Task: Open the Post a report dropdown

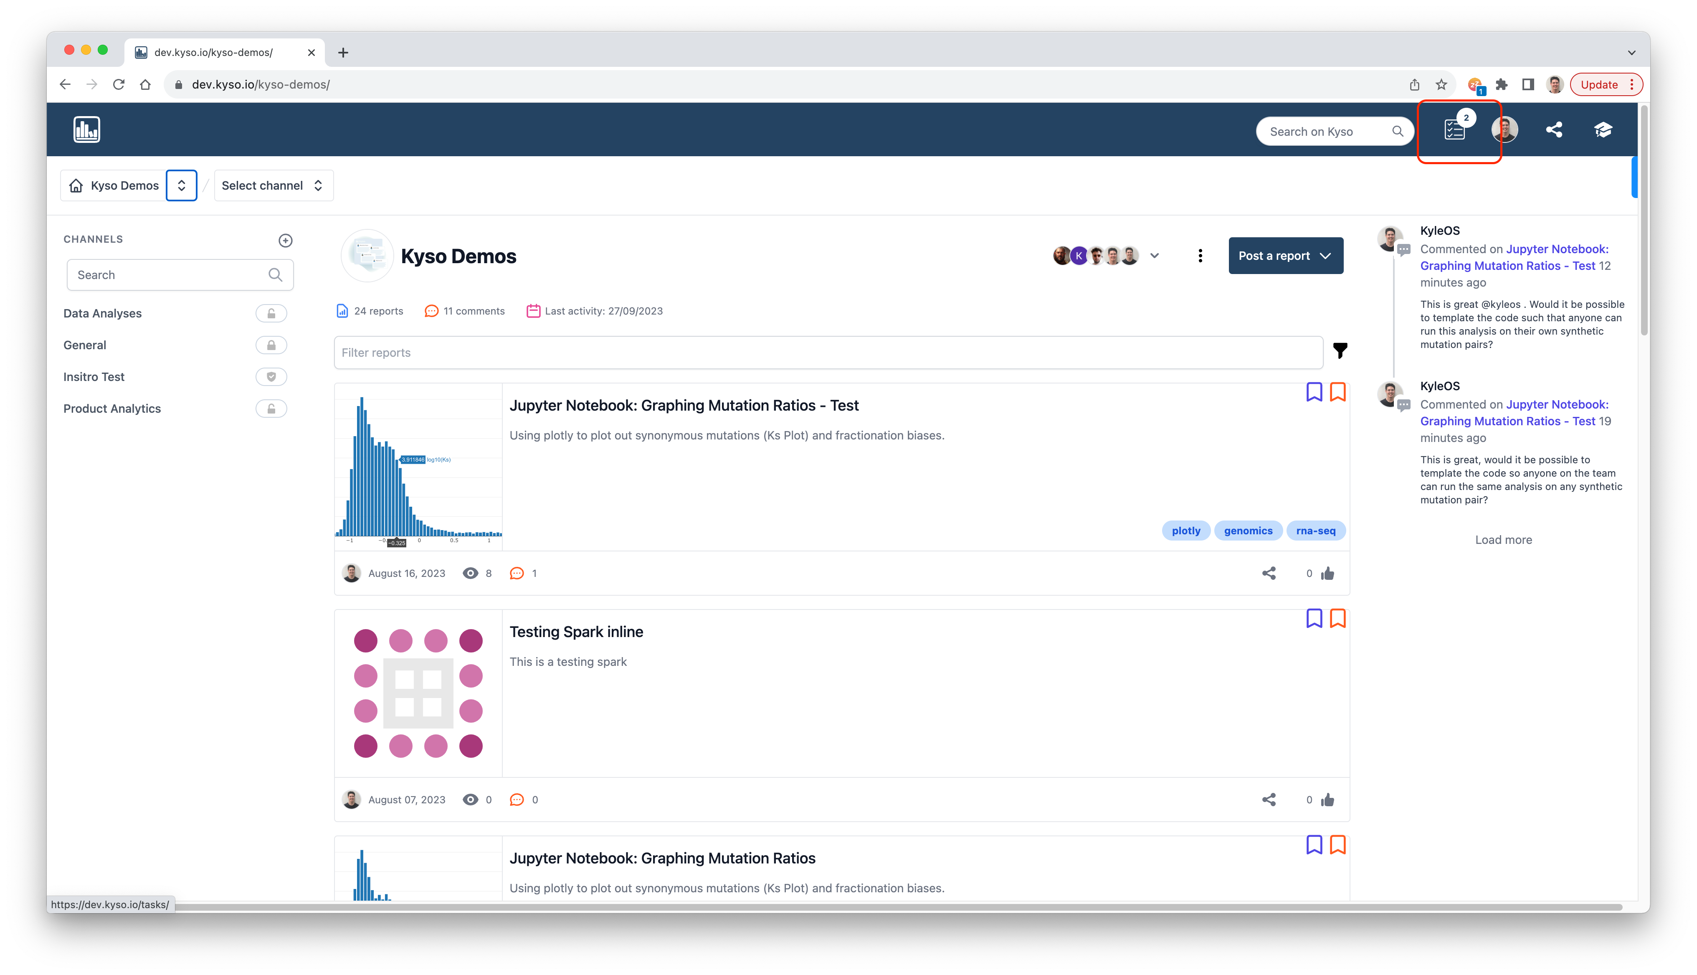Action: 1285,256
